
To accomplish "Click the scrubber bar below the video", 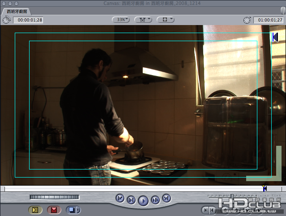I will point(143,189).
